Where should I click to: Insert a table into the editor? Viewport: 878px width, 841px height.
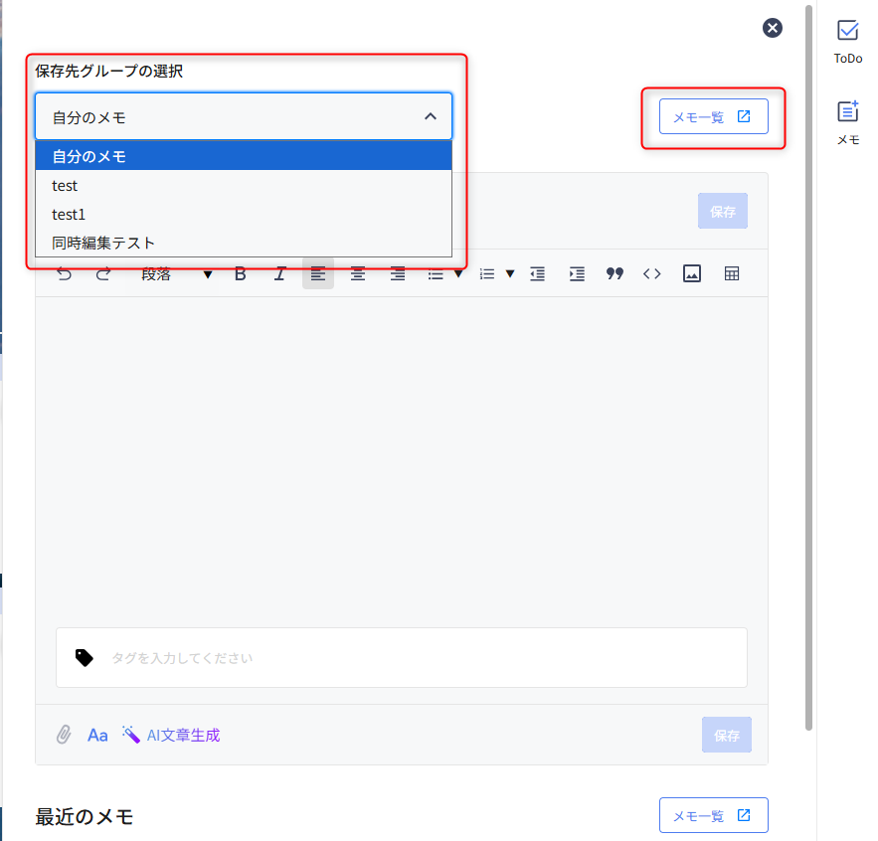732,274
